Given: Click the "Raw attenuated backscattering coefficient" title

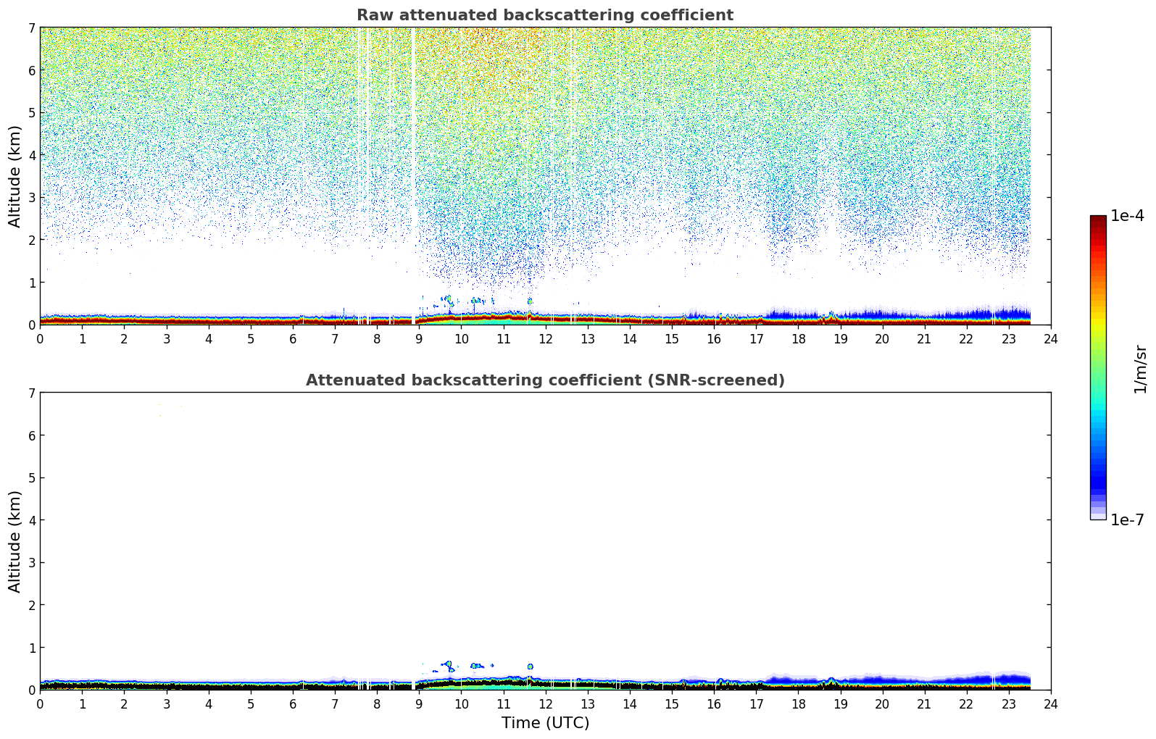Looking at the screenshot, I should tap(544, 15).
